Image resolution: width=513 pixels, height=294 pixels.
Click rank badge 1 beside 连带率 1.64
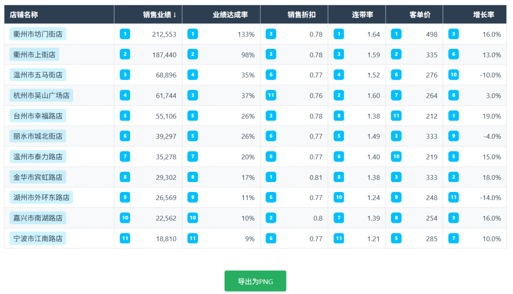339,34
